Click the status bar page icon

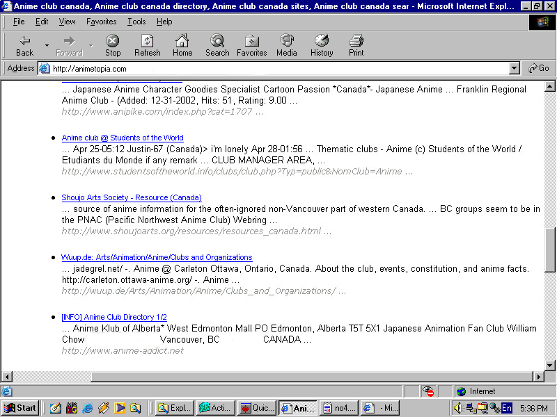pyautogui.click(x=6, y=391)
